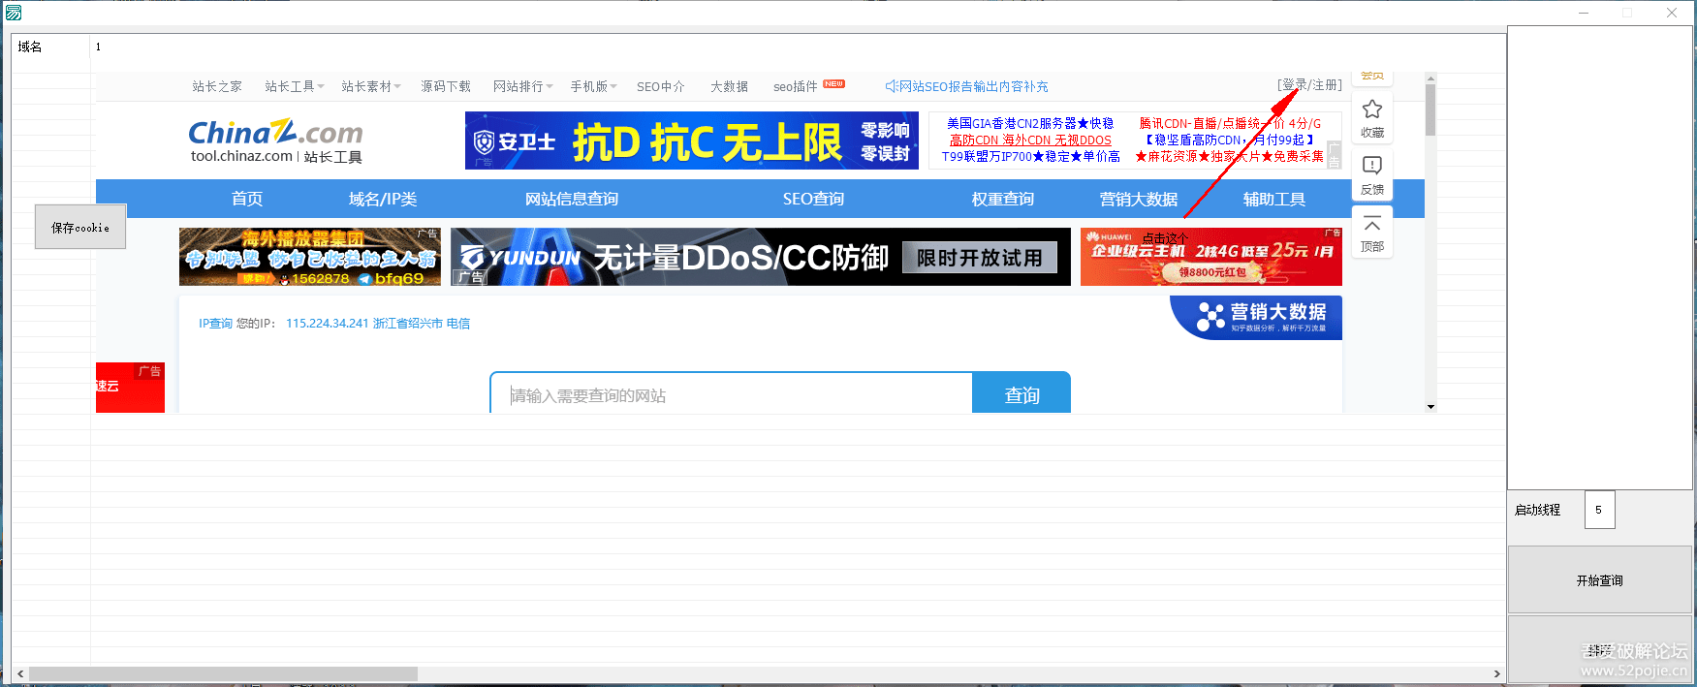
Task: Click the 注册 link at top right
Action: (x=1326, y=85)
